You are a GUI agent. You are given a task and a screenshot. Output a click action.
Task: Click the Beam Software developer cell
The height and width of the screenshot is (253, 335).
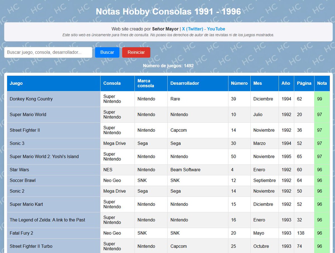pyautogui.click(x=198, y=170)
